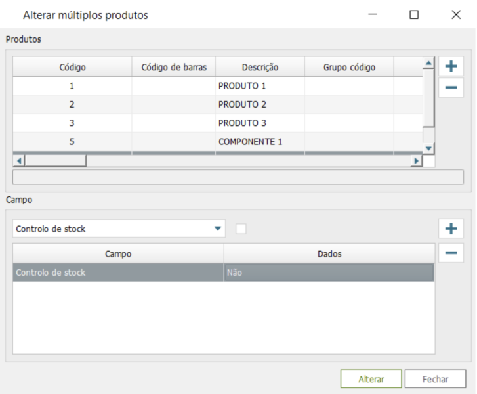Click the products table scroll down arrow
This screenshot has width=477, height=394.
coord(428,148)
